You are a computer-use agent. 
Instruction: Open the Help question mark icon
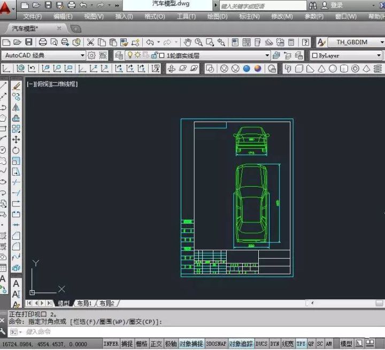(x=305, y=42)
